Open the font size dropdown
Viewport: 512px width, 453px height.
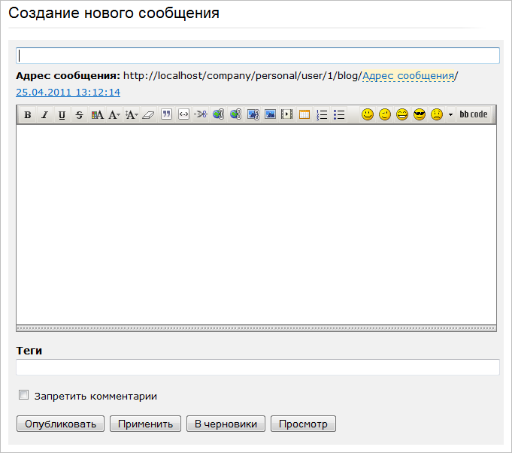coord(131,115)
